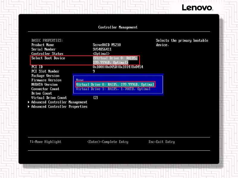Click the Controller Management title
Viewport: 238px width, 178px height.
click(x=118, y=27)
